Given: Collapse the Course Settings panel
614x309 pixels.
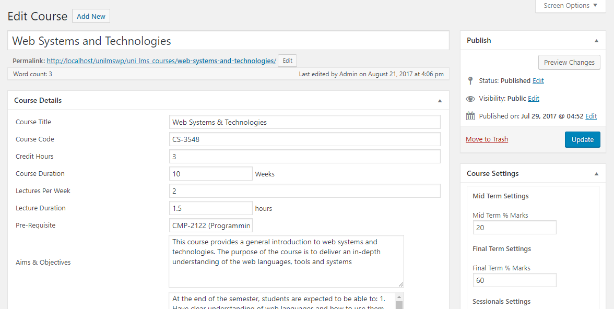Looking at the screenshot, I should coord(596,173).
